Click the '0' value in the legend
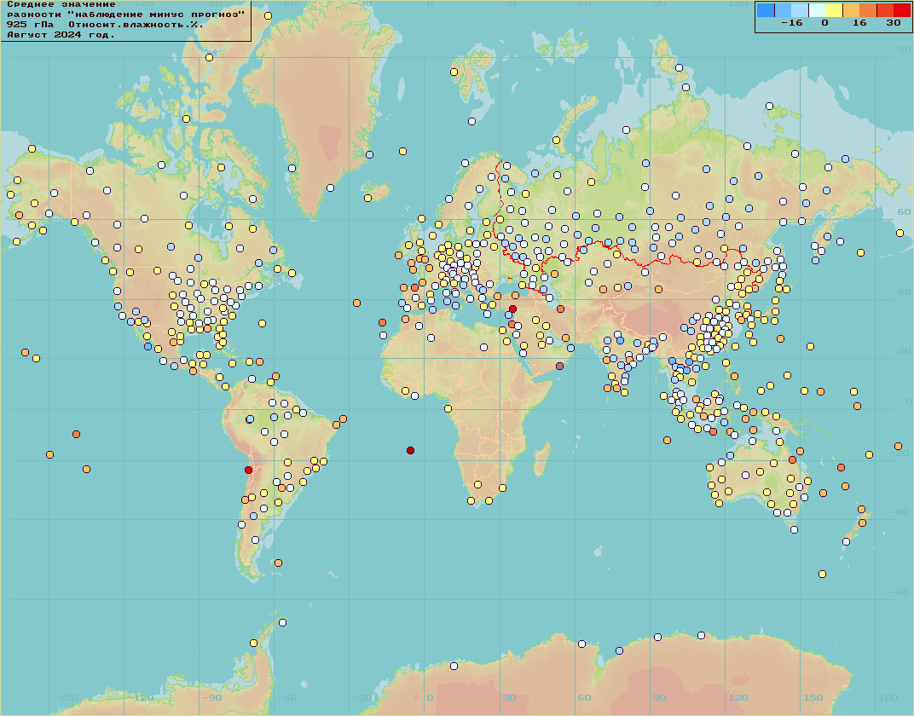The image size is (914, 716). [824, 23]
